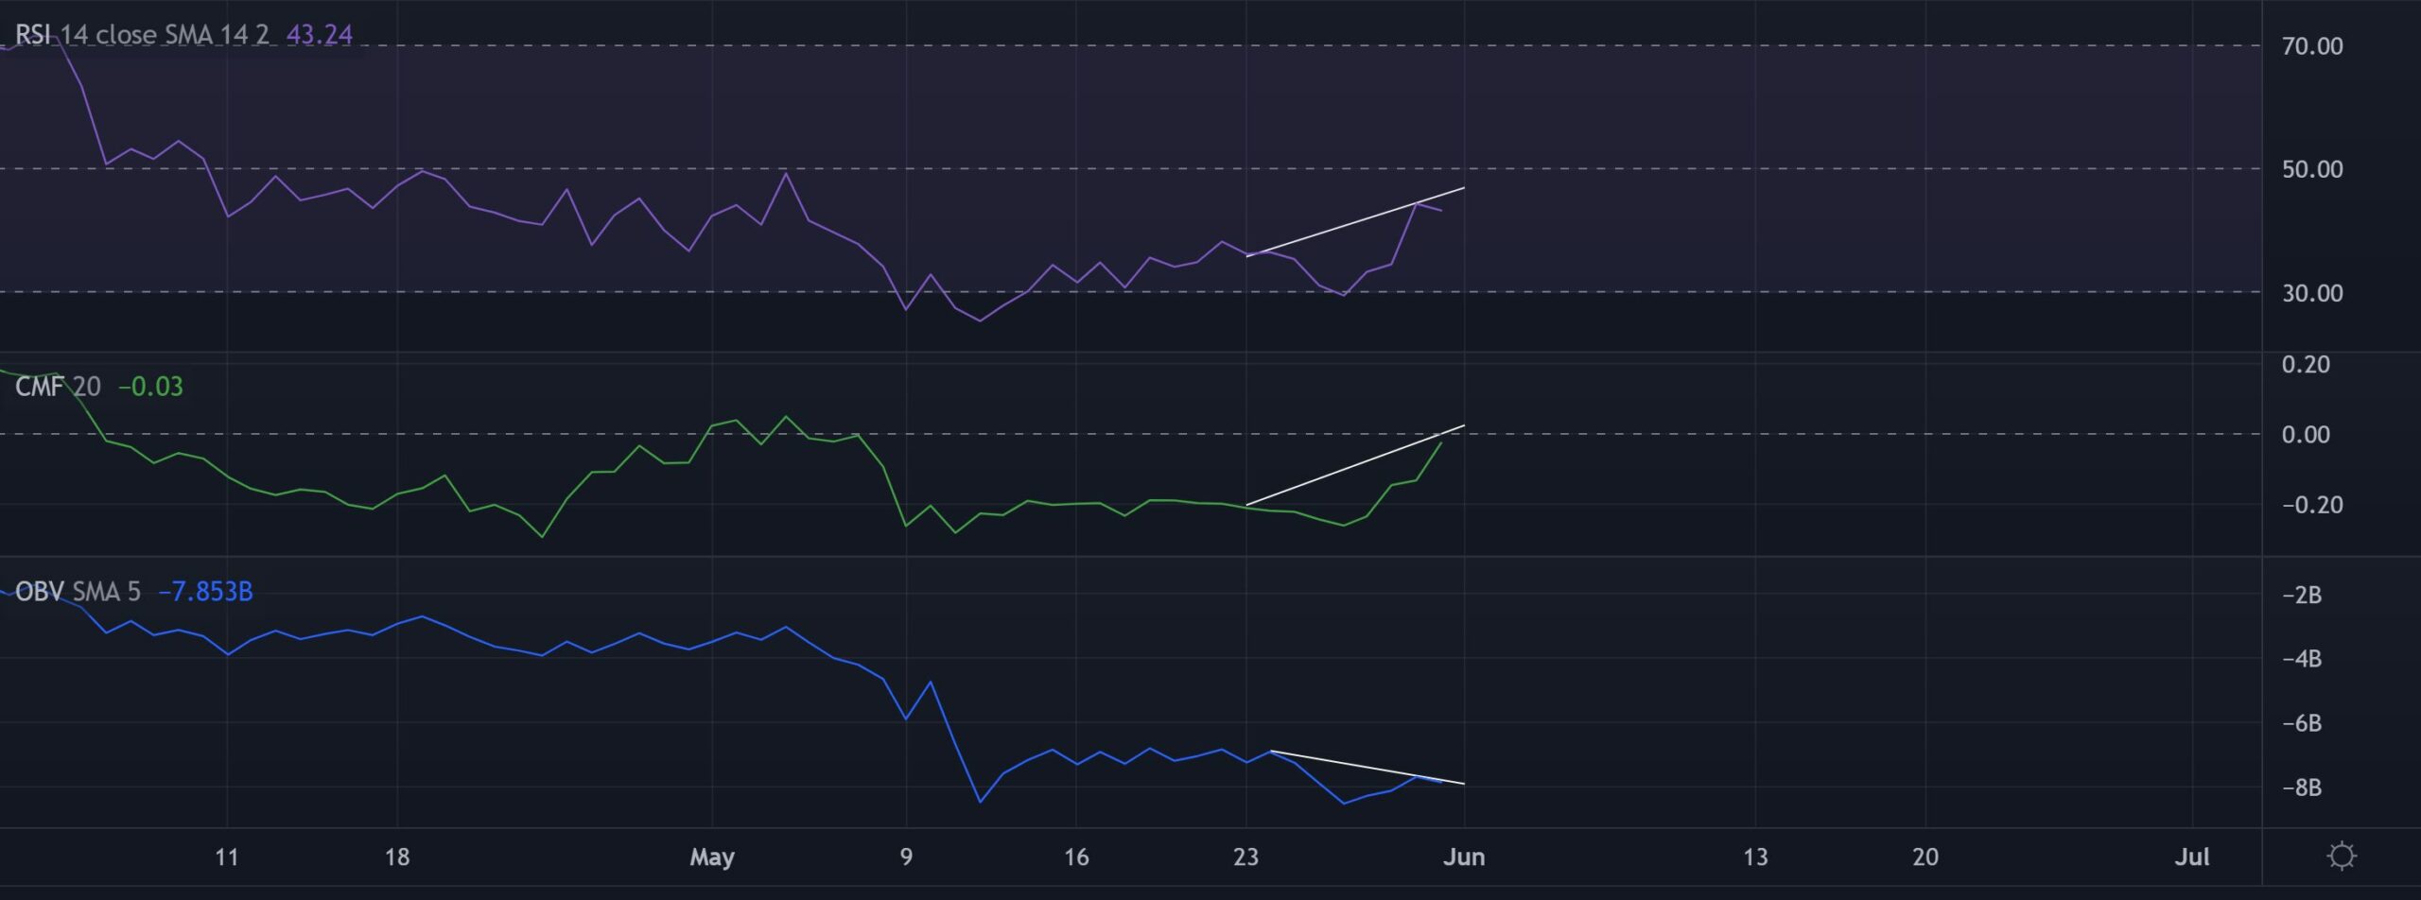Click date 11 on time axis
2421x900 pixels.
point(226,857)
